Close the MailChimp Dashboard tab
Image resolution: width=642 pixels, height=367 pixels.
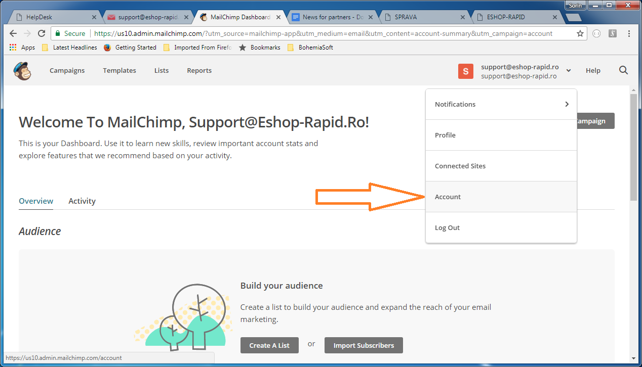[278, 17]
